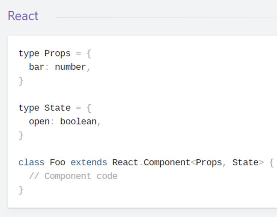Click the React section heading
The width and height of the screenshot is (277, 217).
click(x=23, y=16)
